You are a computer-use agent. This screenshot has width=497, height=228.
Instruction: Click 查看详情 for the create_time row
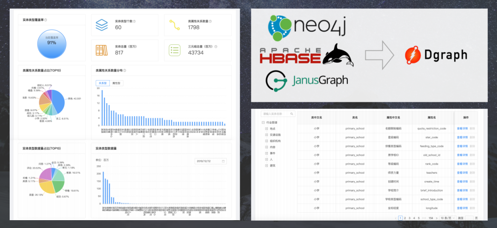pos(462,181)
